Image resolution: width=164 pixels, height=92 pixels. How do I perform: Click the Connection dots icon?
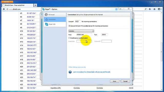tap(46, 19)
